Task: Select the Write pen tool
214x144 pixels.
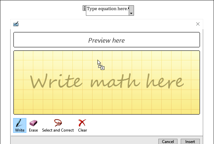Action: click(20, 125)
